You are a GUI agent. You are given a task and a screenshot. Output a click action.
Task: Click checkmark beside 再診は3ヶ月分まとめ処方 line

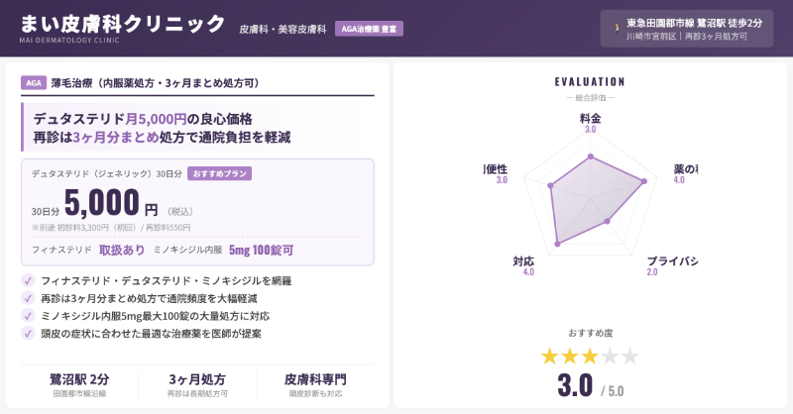[x=28, y=298]
